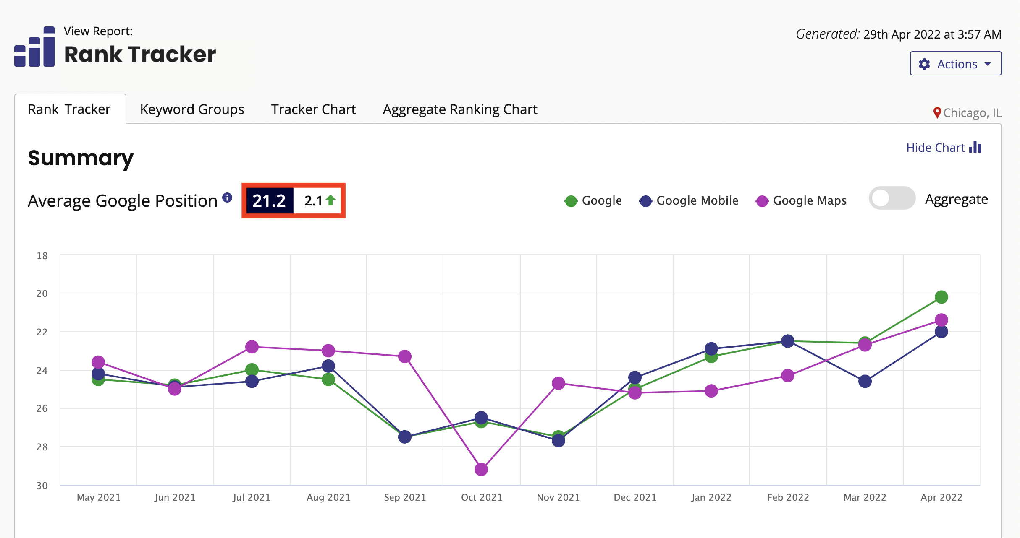This screenshot has height=538, width=1020.
Task: Click the Rank Tracker bar-chart logo
Action: click(x=34, y=47)
